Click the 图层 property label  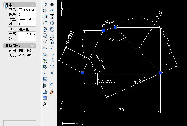(12, 14)
